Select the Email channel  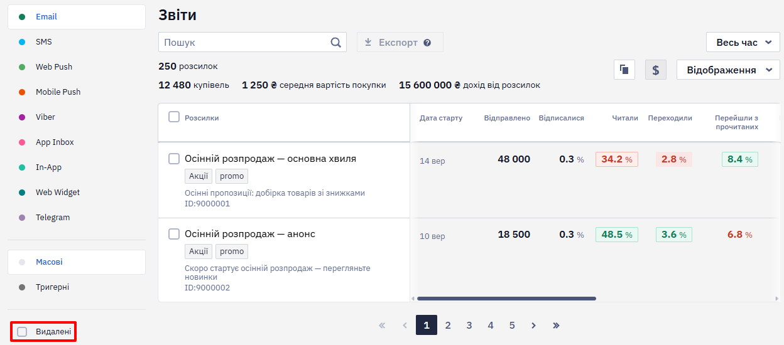click(77, 17)
